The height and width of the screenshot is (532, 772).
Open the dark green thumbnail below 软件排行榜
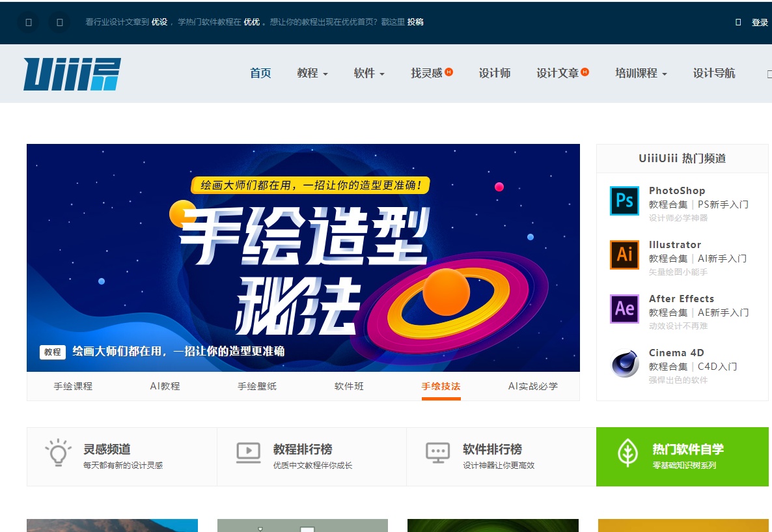[493, 525]
